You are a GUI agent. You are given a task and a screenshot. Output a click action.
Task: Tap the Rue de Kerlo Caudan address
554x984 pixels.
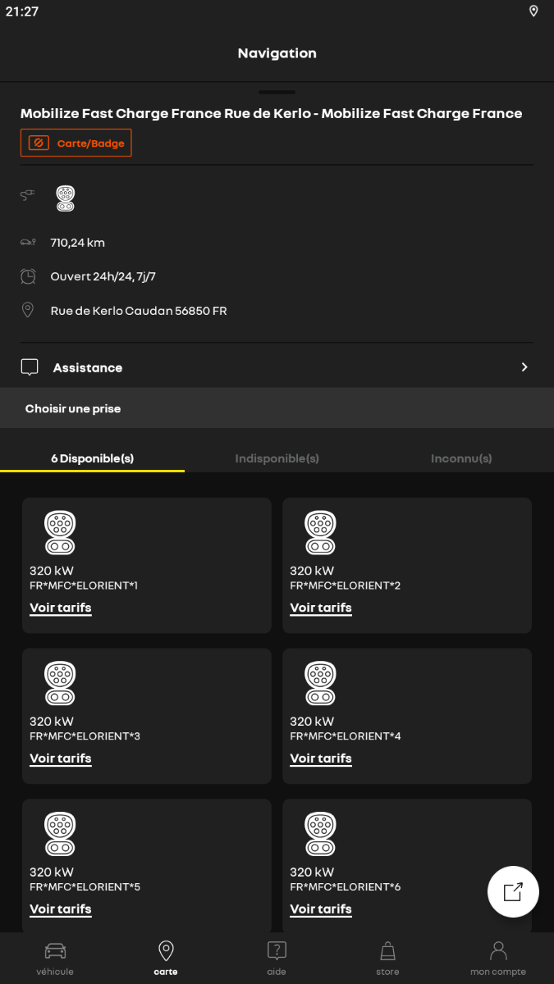[x=138, y=311]
